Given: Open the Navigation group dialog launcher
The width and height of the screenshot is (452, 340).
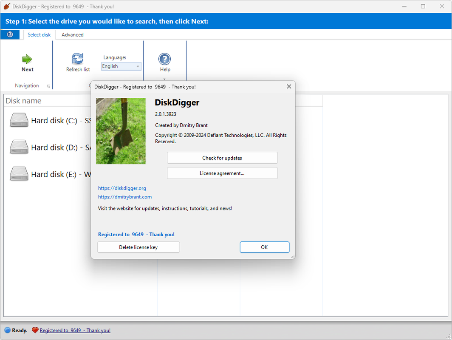Looking at the screenshot, I should pos(48,86).
